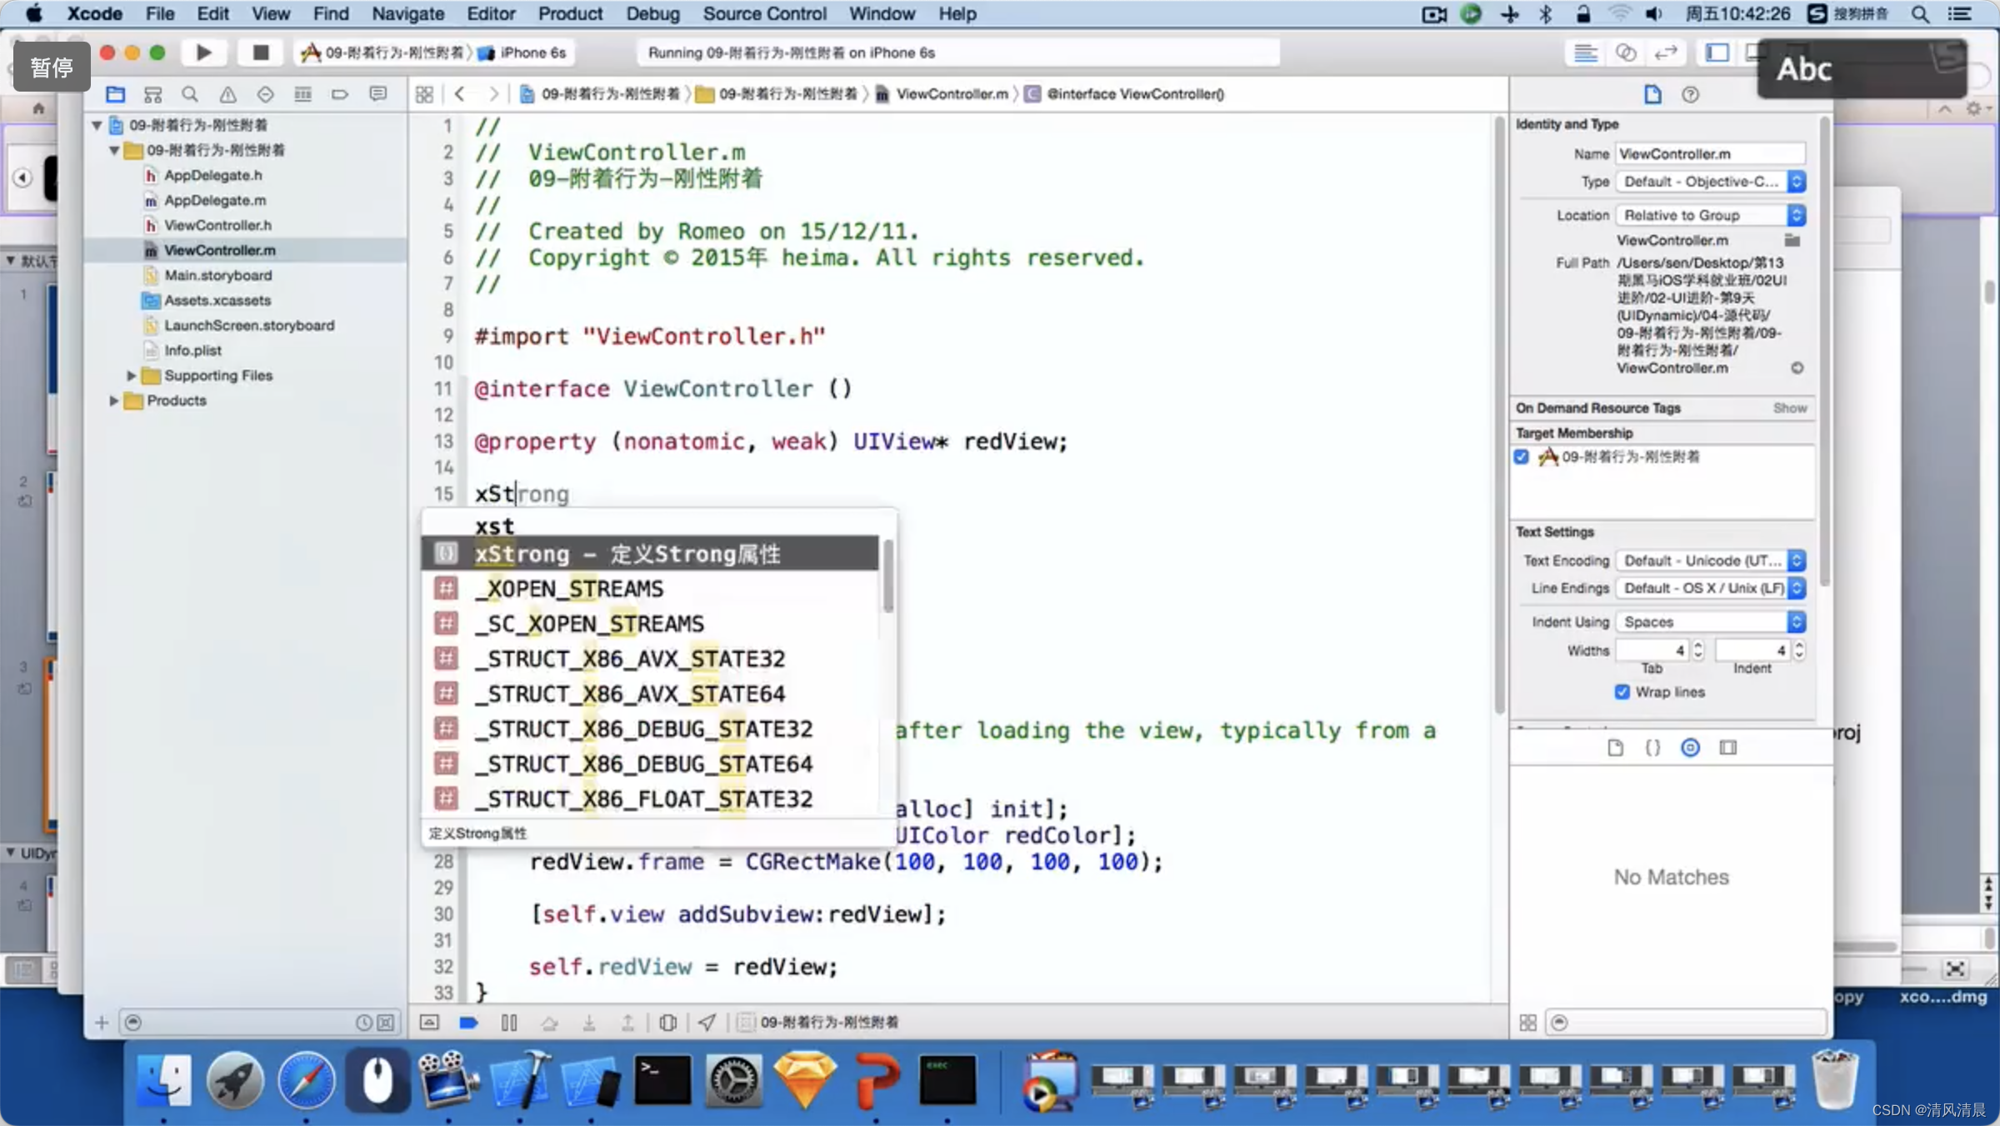Toggle breakpoints in the debug bar
This screenshot has width=2000, height=1126.
[468, 1022]
